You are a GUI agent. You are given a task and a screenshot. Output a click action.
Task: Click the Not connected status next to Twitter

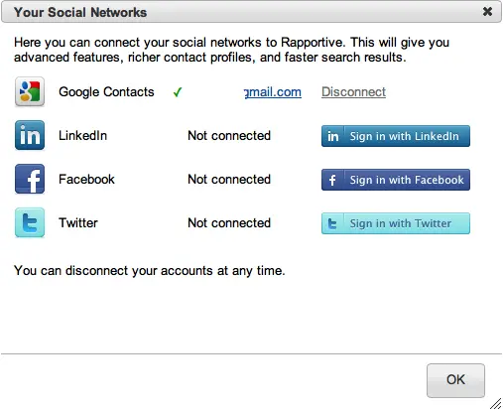229,223
